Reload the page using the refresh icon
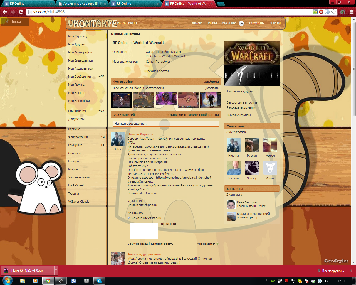 21,12
